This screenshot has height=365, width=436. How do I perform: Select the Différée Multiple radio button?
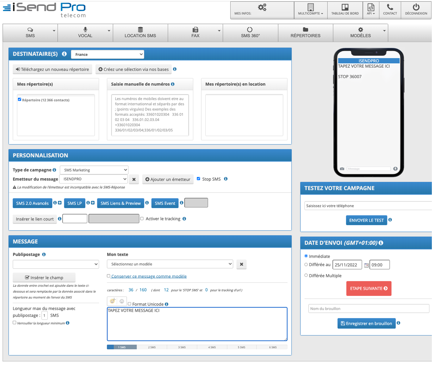point(306,275)
